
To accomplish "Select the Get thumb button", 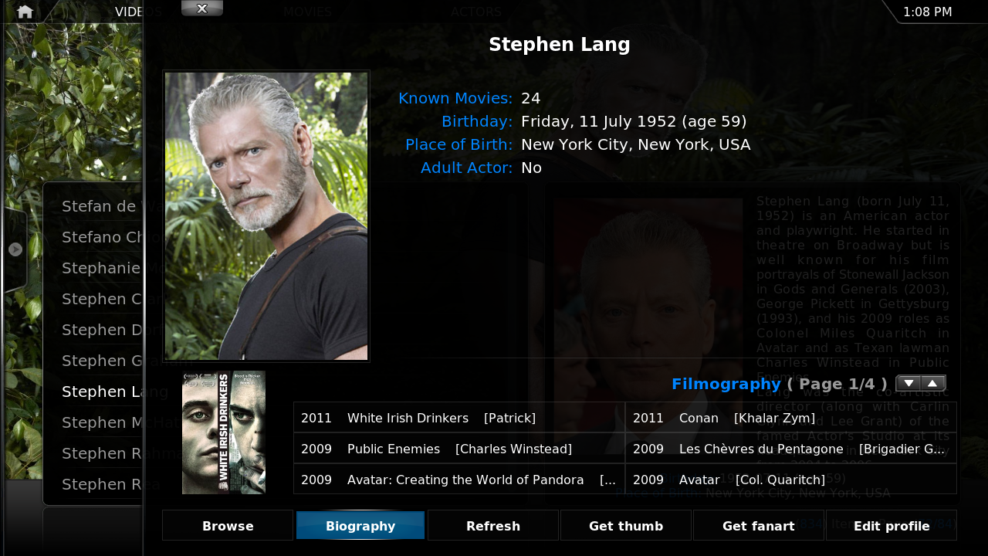I will click(x=626, y=526).
